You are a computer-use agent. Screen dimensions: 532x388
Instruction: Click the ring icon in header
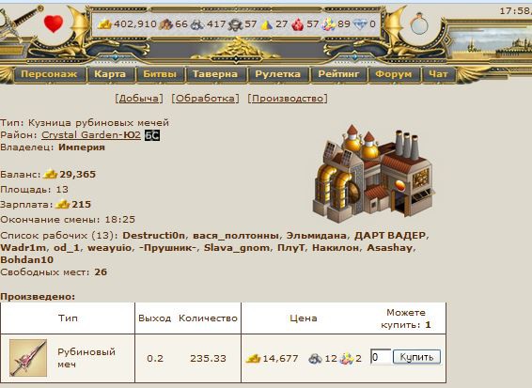click(419, 23)
